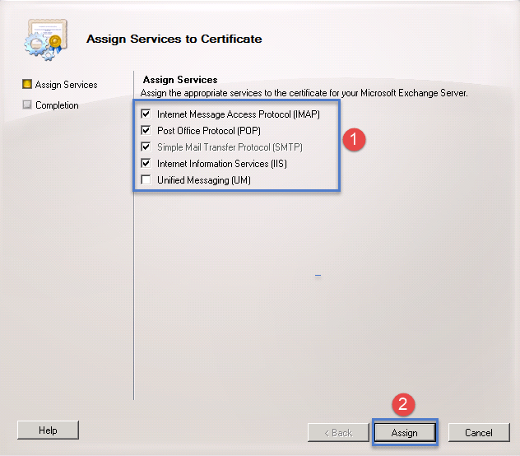This screenshot has height=456, width=520.
Task: Uncheck Internet Message Access Protocol (IMAP) checkbox
Action: 146,114
